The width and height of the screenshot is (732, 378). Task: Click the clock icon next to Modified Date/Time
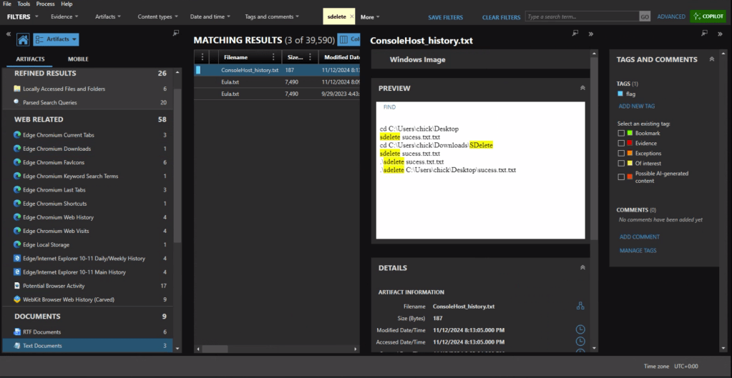pos(580,329)
